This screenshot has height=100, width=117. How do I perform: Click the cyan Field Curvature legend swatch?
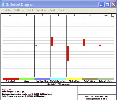point(58,79)
